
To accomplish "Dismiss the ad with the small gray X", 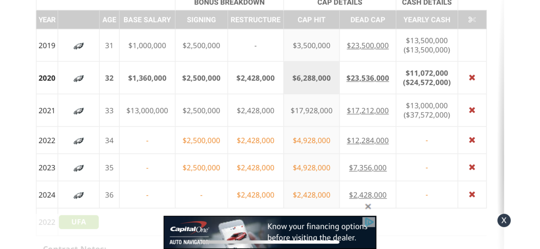I will point(368,206).
